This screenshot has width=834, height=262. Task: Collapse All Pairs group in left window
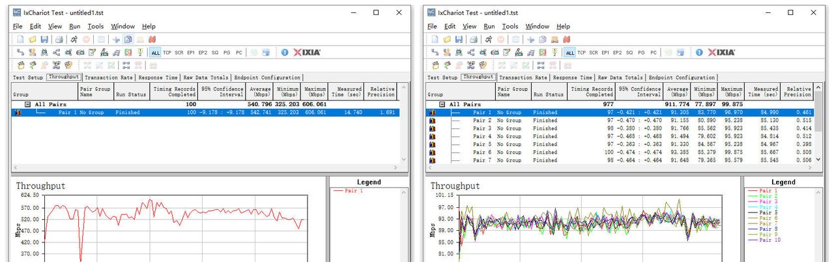click(28, 104)
